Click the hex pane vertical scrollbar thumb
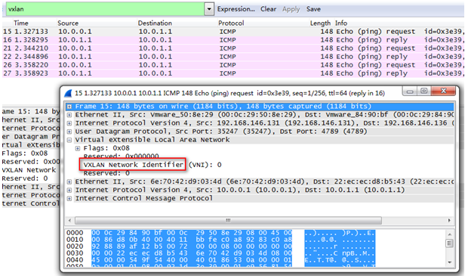The width and height of the screenshot is (465, 276). click(450, 243)
